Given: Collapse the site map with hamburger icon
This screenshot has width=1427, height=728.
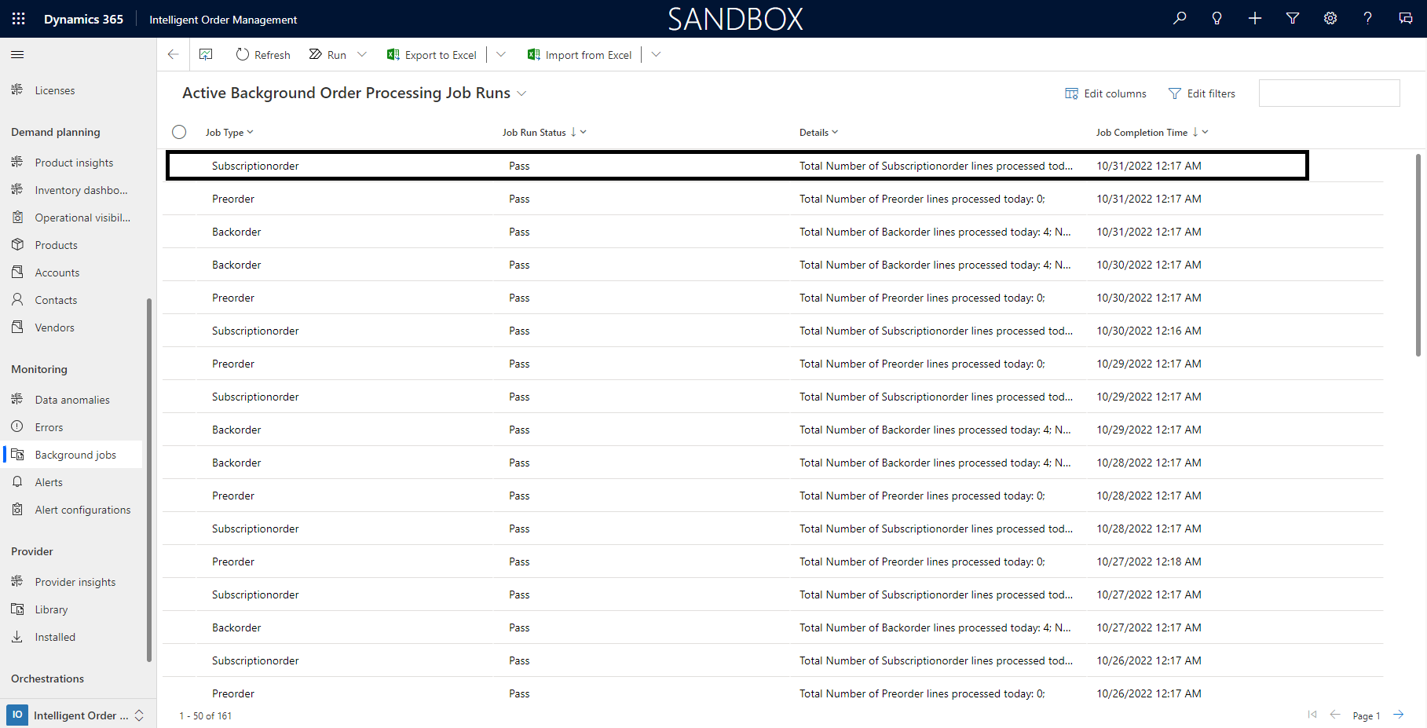Looking at the screenshot, I should (x=16, y=54).
